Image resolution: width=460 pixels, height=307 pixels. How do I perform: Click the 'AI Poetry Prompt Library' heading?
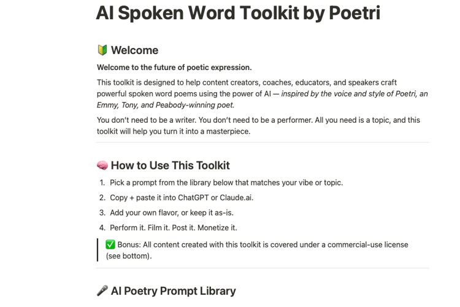(x=173, y=291)
